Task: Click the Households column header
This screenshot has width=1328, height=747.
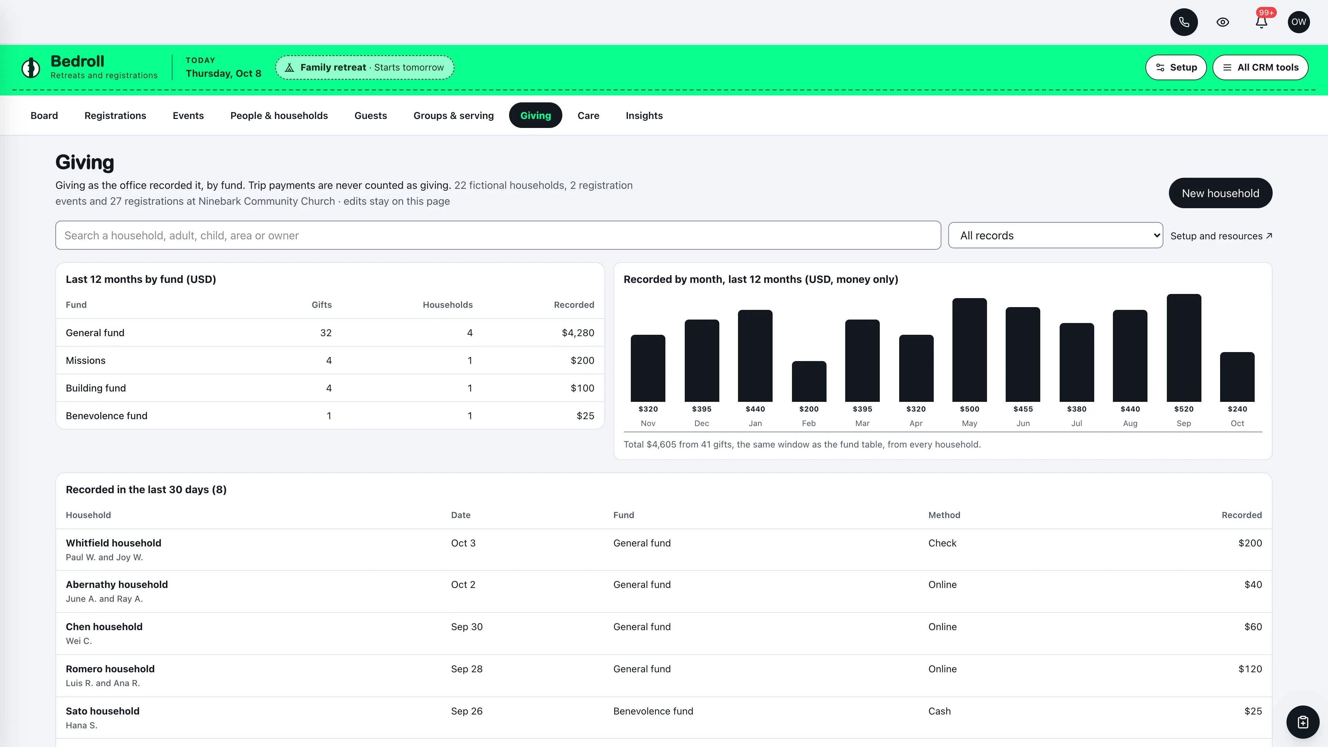Action: click(448, 305)
